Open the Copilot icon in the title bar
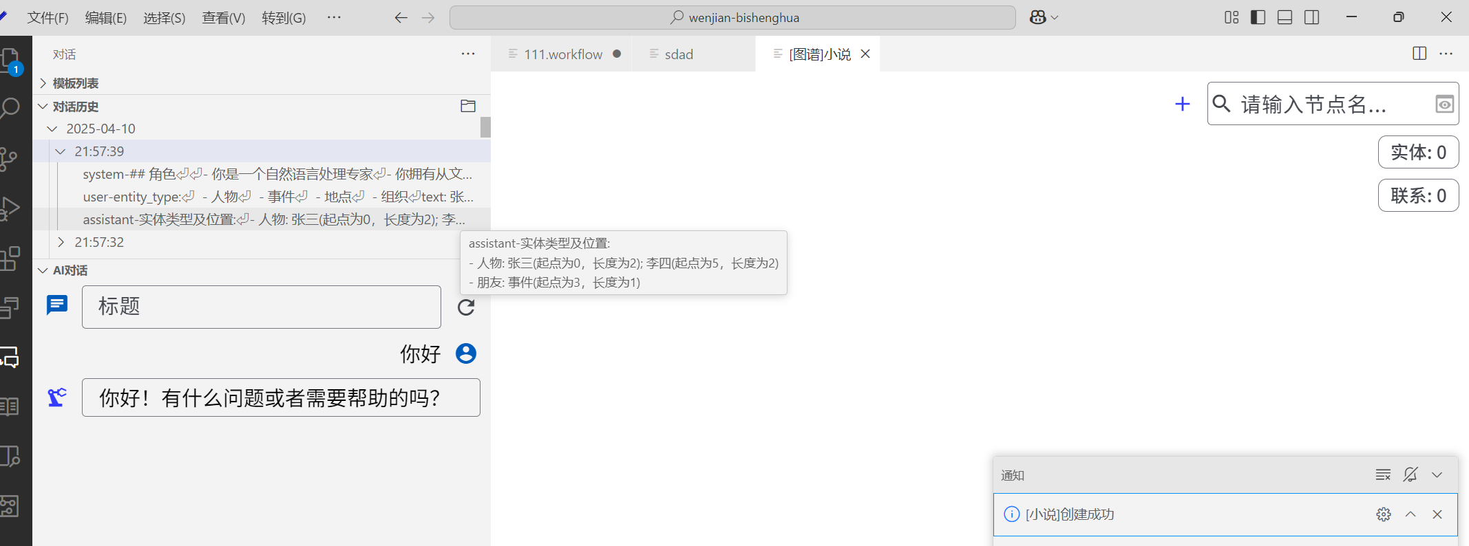Viewport: 1469px width, 546px height. point(1037,17)
